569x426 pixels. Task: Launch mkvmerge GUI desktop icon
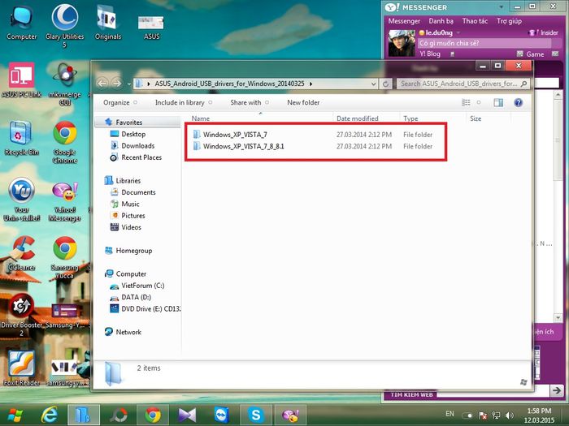pos(64,84)
